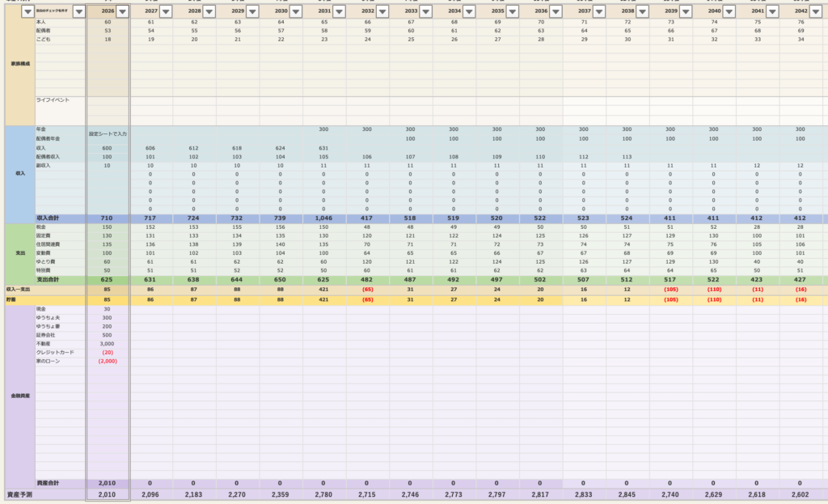Open the filter dropdown for the 2026 column
828x504 pixels.
click(x=122, y=11)
